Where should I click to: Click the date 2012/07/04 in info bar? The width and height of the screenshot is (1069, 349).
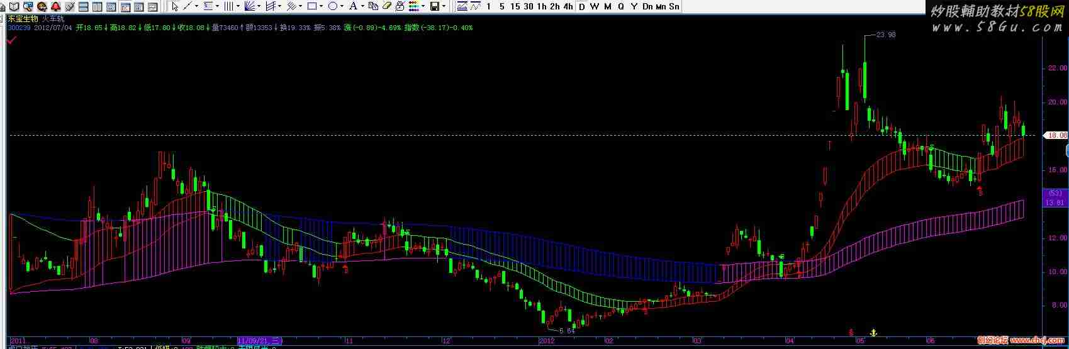coord(53,28)
